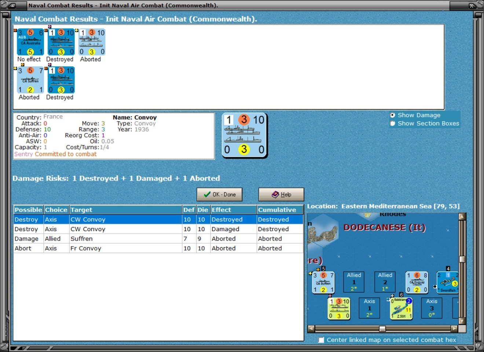484x352 pixels.
Task: Click the Effect column header
Action: coord(233,210)
